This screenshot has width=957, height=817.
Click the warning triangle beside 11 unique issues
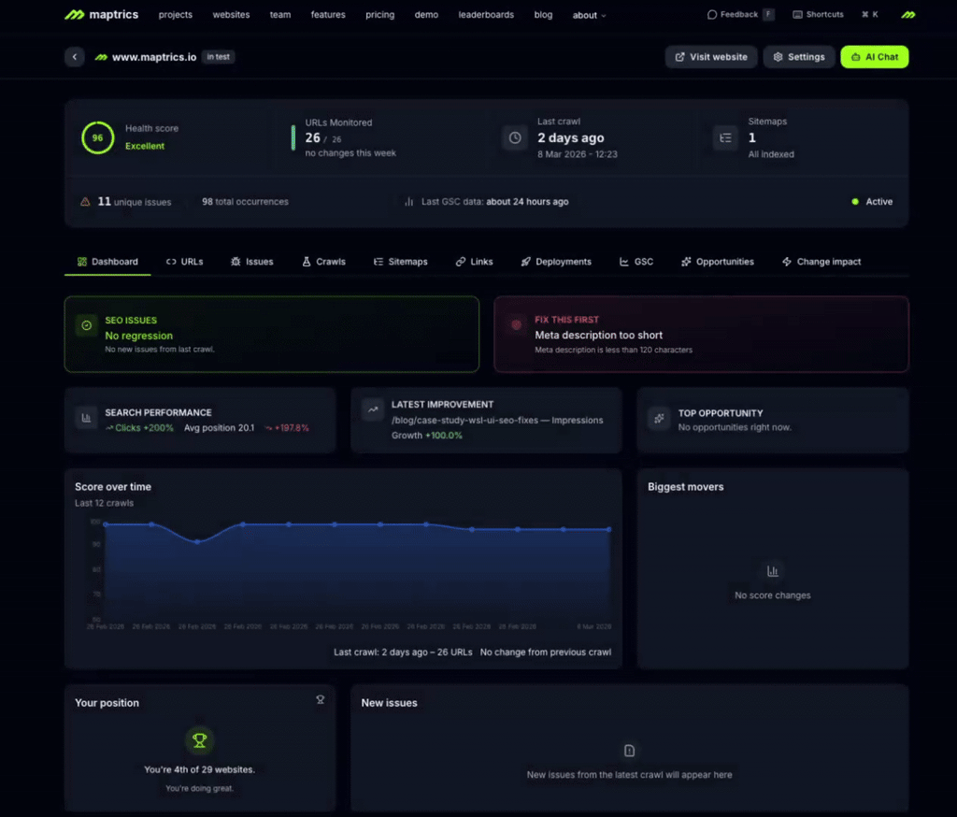pyautogui.click(x=85, y=202)
